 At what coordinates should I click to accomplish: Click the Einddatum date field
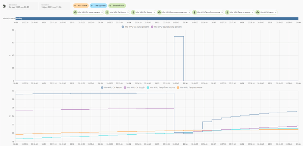55,6
